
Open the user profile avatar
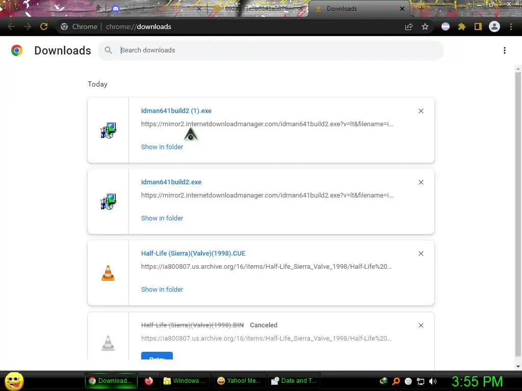point(494,26)
